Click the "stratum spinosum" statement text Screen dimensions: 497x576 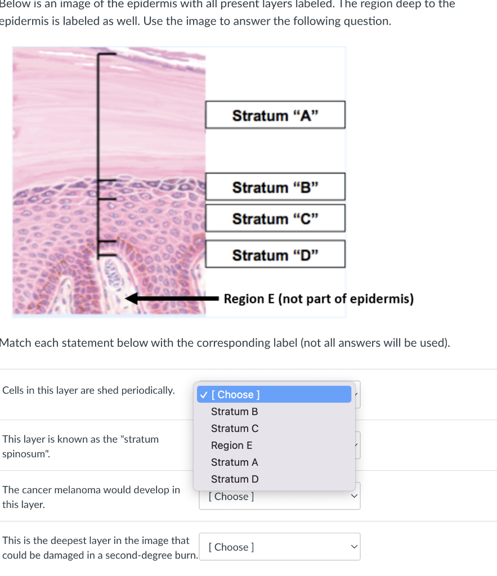tap(80, 446)
